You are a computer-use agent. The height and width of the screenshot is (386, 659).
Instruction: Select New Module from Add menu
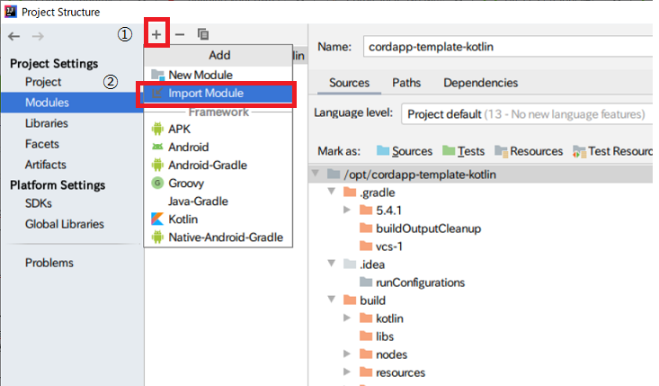point(218,75)
